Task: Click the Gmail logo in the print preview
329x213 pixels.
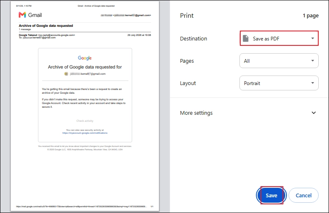Action: 30,15
